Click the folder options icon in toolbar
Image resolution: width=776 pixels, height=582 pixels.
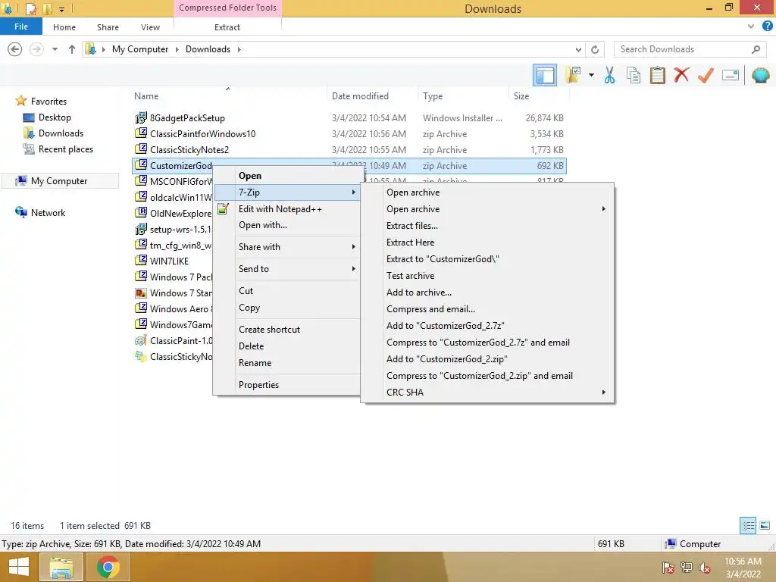click(x=573, y=75)
